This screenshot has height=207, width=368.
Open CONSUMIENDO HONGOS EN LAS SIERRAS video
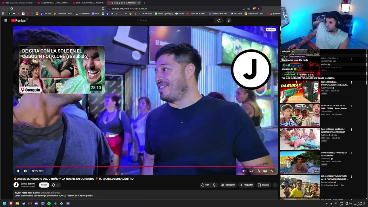pyautogui.click(x=300, y=162)
